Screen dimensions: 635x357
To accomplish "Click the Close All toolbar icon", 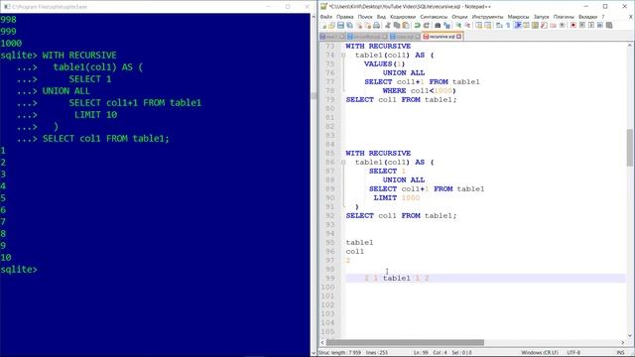I will tap(368, 25).
